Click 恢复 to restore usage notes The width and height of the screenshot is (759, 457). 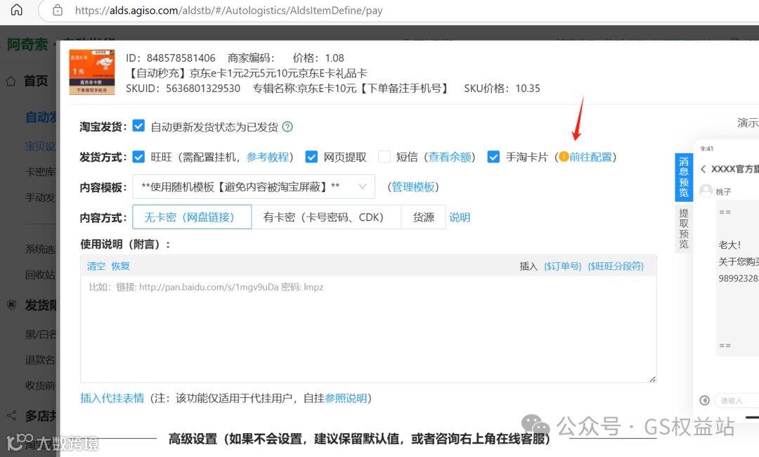tap(121, 266)
